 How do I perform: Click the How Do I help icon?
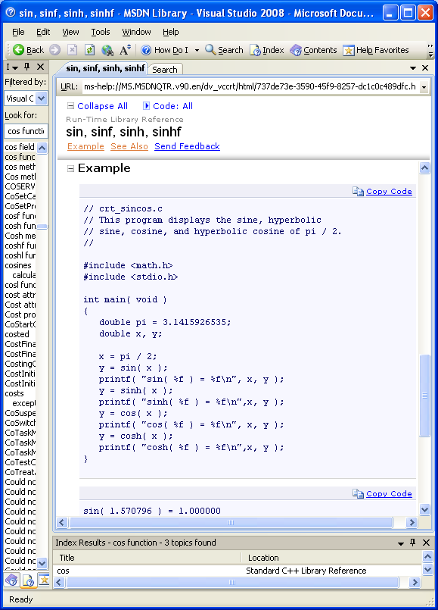coord(146,50)
